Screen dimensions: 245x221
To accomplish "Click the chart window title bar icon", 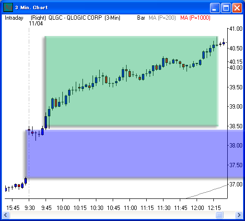I will coord(8,7).
